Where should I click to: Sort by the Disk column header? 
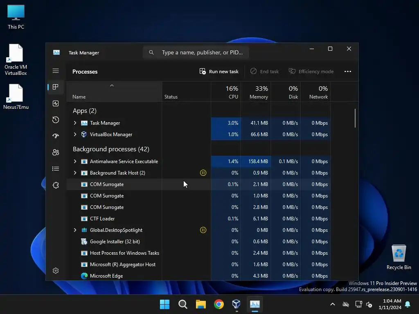coord(286,92)
